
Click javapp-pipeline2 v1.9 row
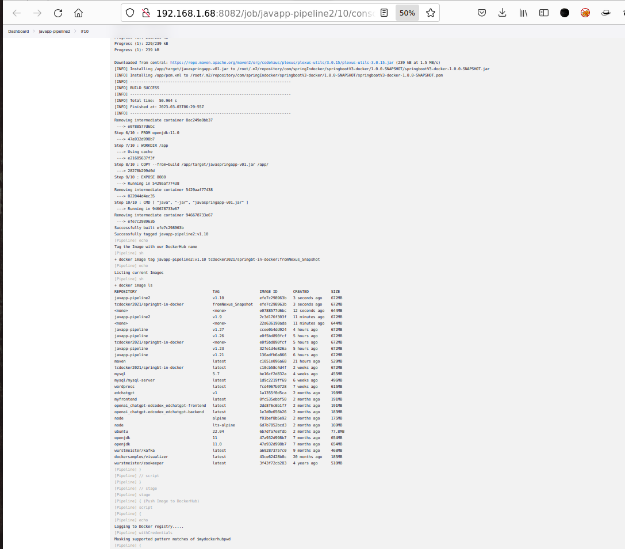228,317
